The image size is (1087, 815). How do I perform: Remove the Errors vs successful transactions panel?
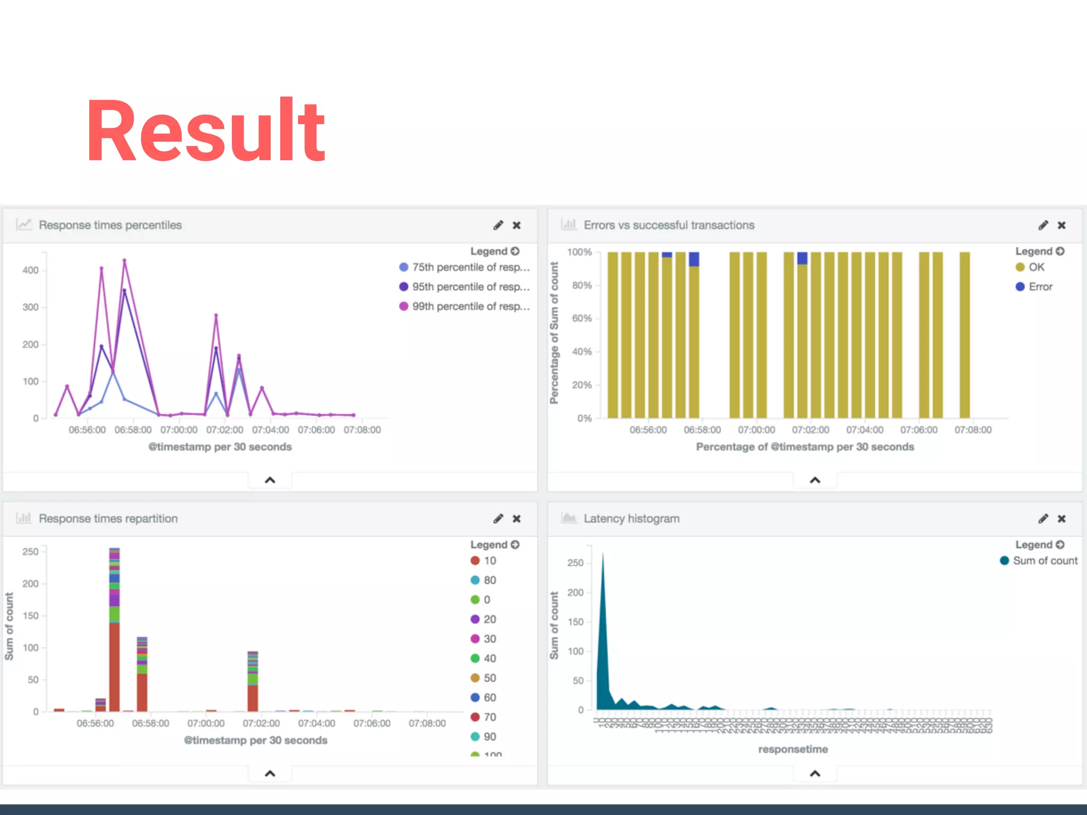pyautogui.click(x=1062, y=225)
